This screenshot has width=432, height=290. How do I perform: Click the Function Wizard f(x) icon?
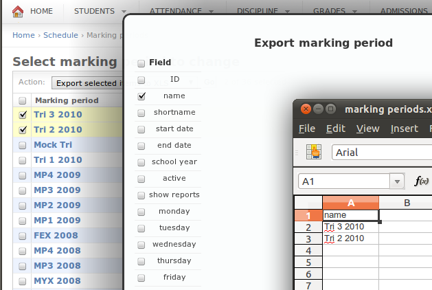coord(421,181)
